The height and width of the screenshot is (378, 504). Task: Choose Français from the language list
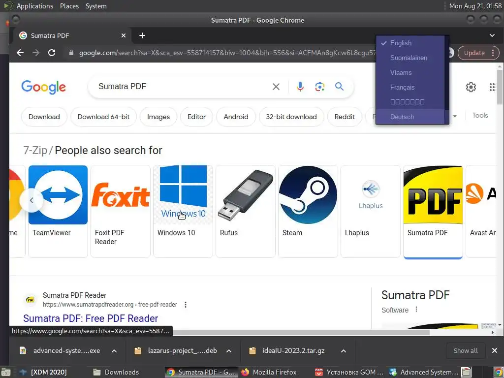(x=410, y=88)
